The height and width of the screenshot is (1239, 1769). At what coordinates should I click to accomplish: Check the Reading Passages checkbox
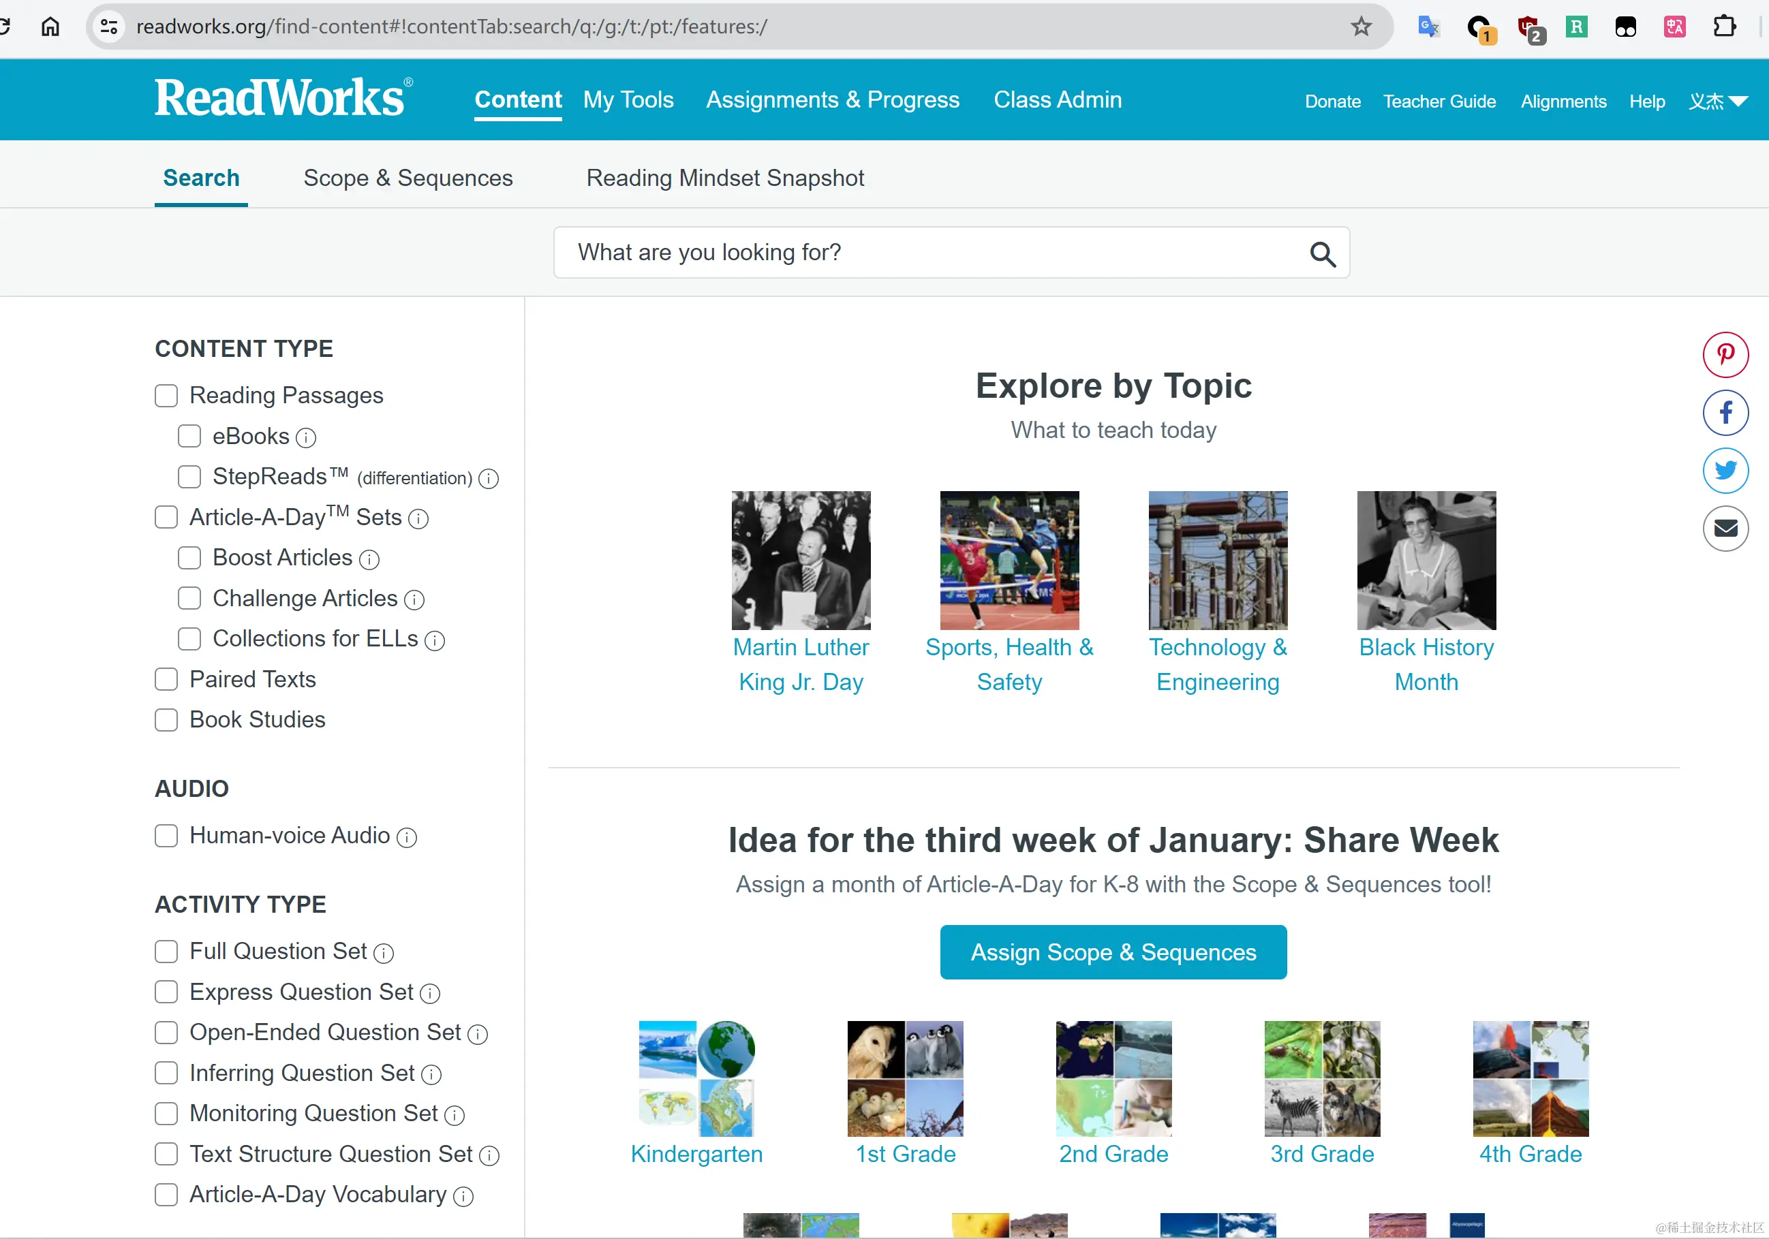point(166,396)
